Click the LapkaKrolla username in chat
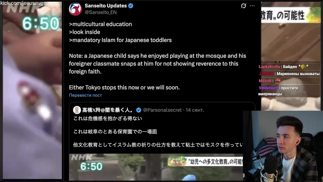 tap(269, 67)
